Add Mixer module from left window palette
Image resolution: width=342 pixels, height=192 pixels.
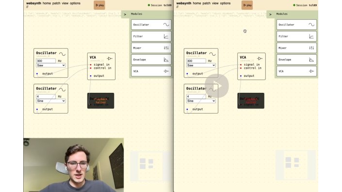coord(151,48)
